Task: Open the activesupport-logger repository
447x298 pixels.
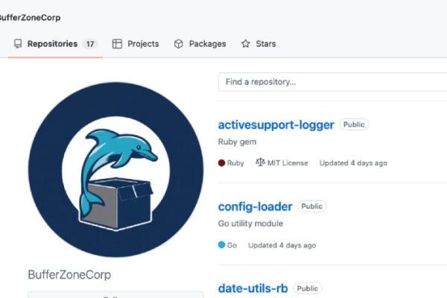Action: tap(276, 125)
